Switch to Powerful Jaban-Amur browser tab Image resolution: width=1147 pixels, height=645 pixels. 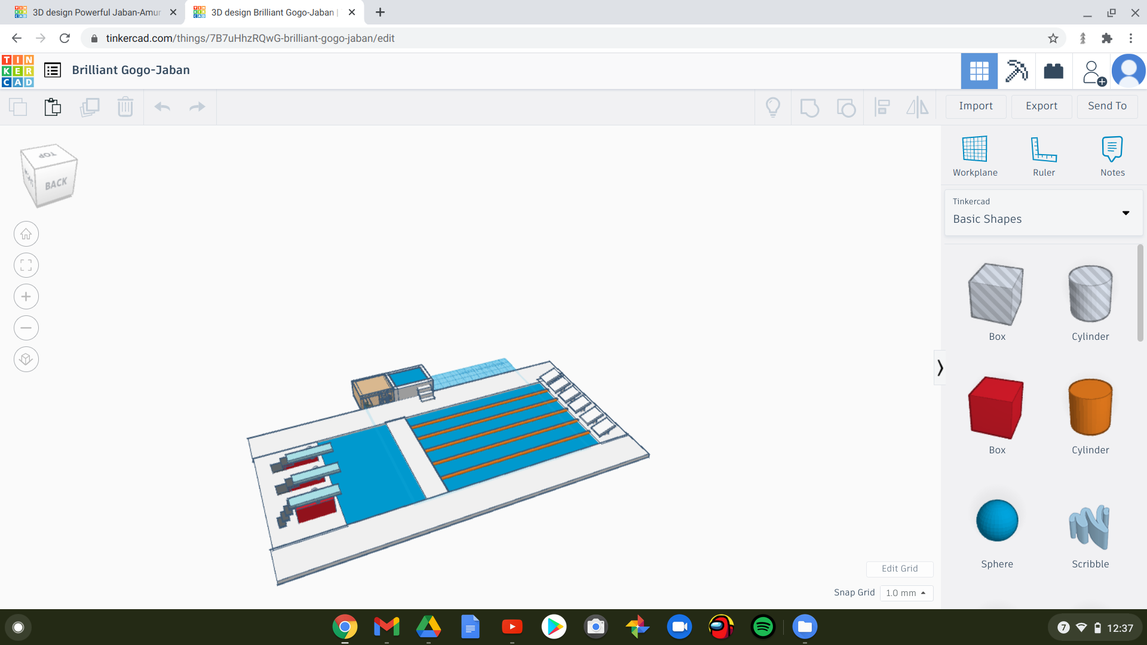tap(96, 13)
